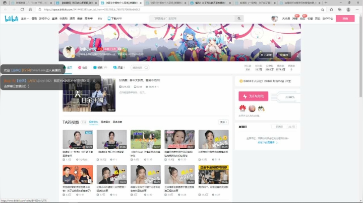Open 大会员 link in header

[286, 19]
